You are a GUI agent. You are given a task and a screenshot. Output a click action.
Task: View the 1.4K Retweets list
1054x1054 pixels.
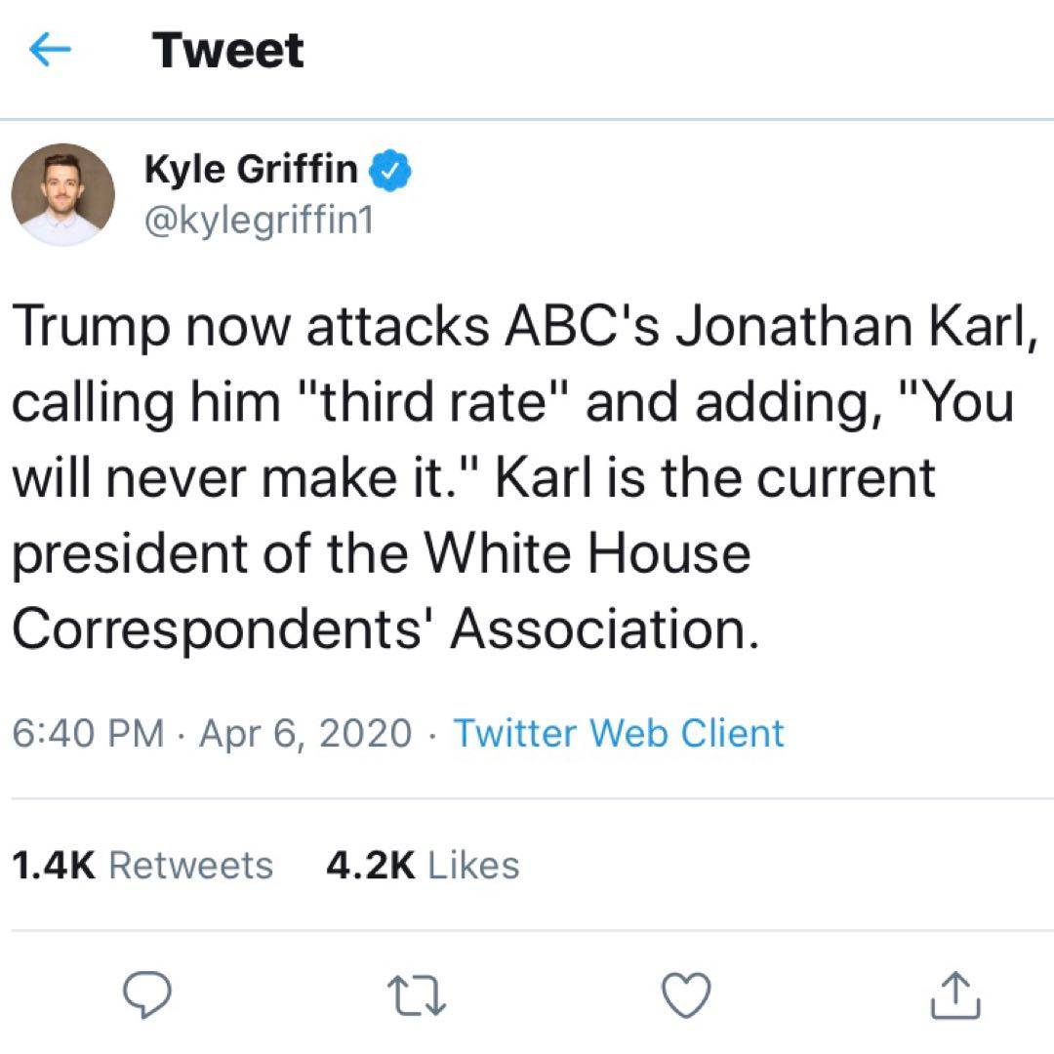(142, 865)
